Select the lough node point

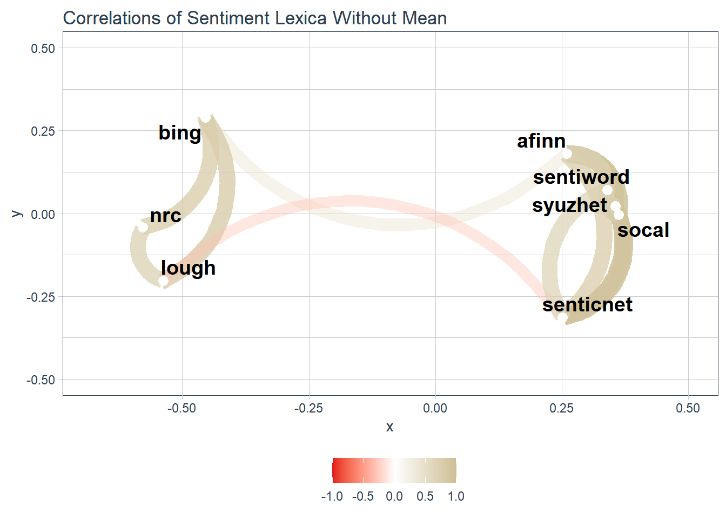pos(163,281)
